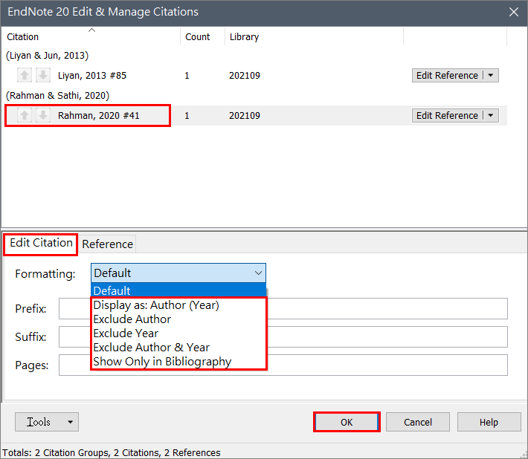Click the (Liyan & Jun, 2013) citation group
This screenshot has height=459, width=528.
click(48, 56)
